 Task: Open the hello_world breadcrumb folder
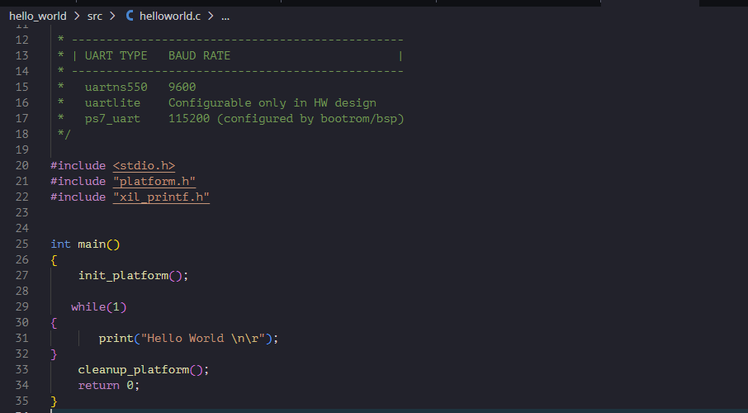point(38,16)
